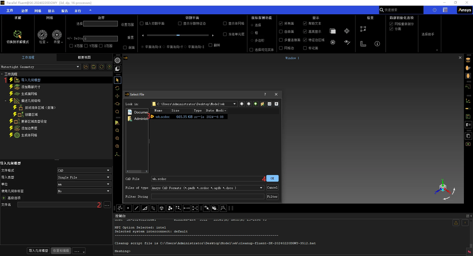Click the ruler measure icon in 检查 group

[363, 44]
